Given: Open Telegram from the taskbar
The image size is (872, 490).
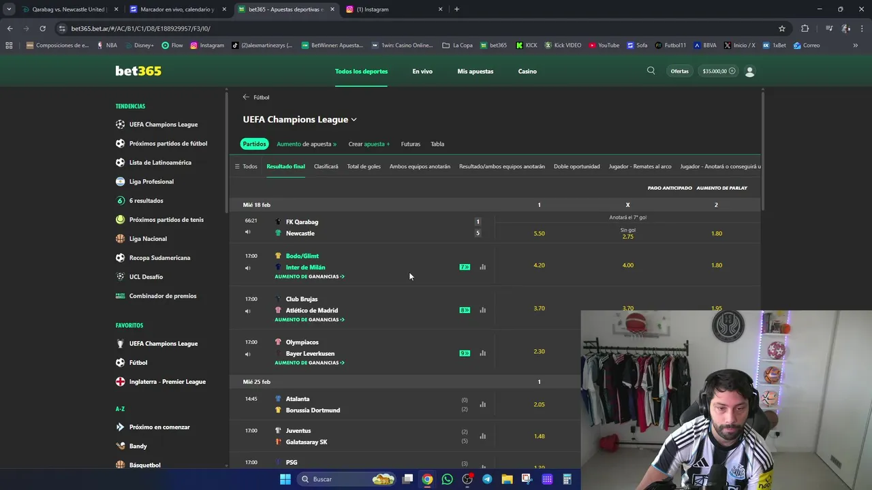Looking at the screenshot, I should pyautogui.click(x=487, y=479).
